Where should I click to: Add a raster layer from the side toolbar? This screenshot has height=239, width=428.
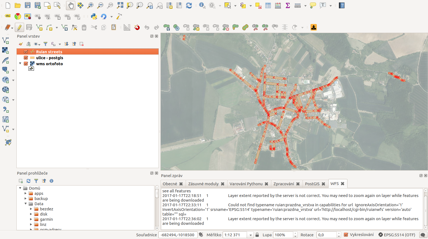(x=5, y=50)
